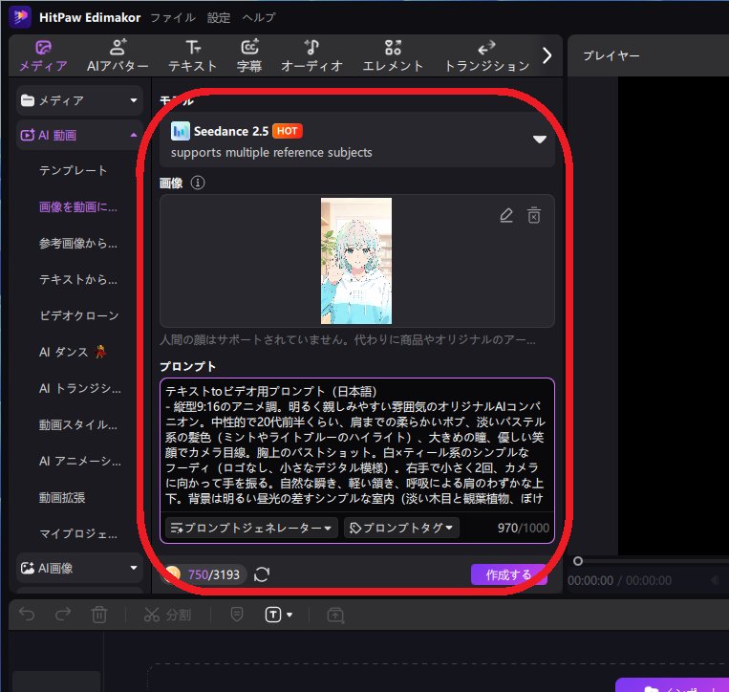The height and width of the screenshot is (692, 729).
Task: Click the 画像 info icon
Action: pyautogui.click(x=198, y=183)
